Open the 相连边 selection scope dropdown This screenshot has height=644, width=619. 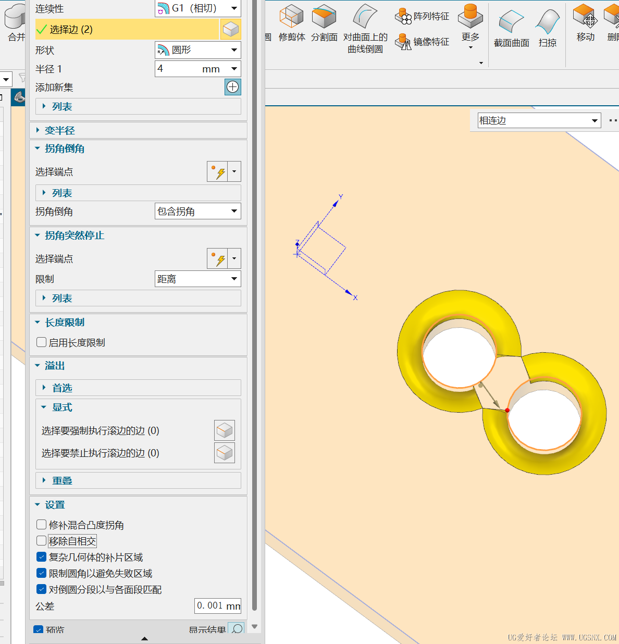click(539, 120)
